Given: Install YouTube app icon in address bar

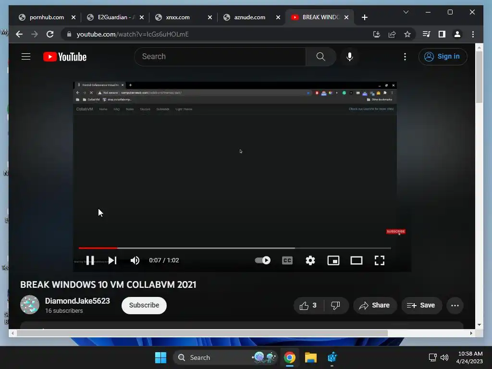Looking at the screenshot, I should coord(377,34).
